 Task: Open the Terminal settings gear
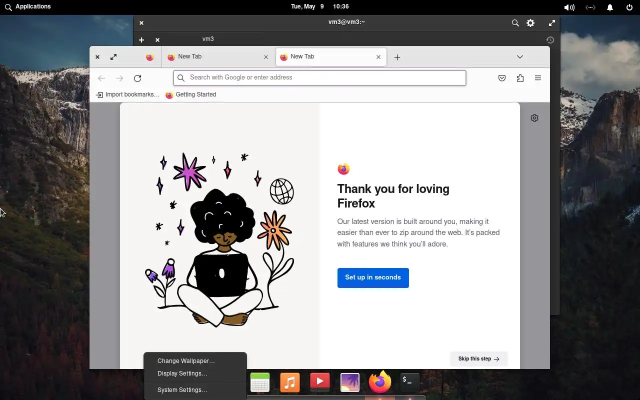click(530, 23)
